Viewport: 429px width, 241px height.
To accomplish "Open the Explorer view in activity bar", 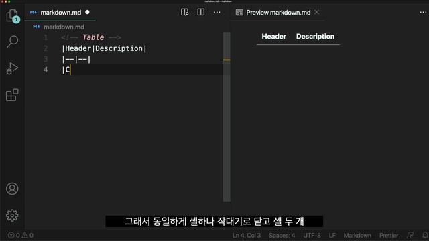I will tap(12, 15).
